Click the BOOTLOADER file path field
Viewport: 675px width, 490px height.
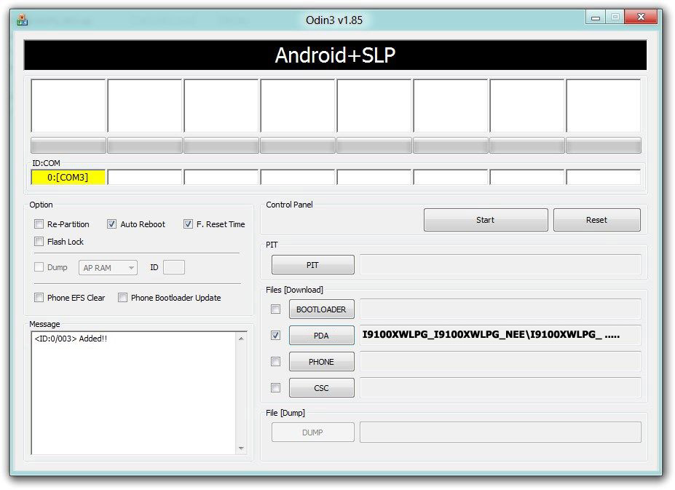click(500, 309)
